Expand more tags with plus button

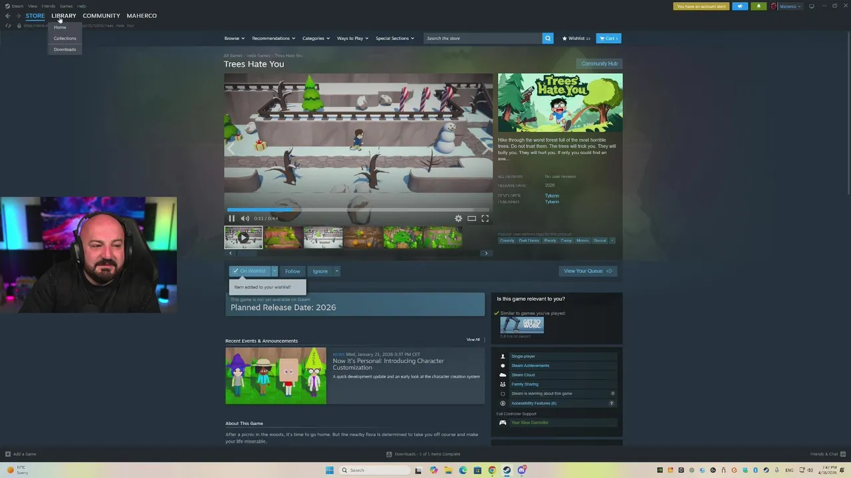coord(612,240)
